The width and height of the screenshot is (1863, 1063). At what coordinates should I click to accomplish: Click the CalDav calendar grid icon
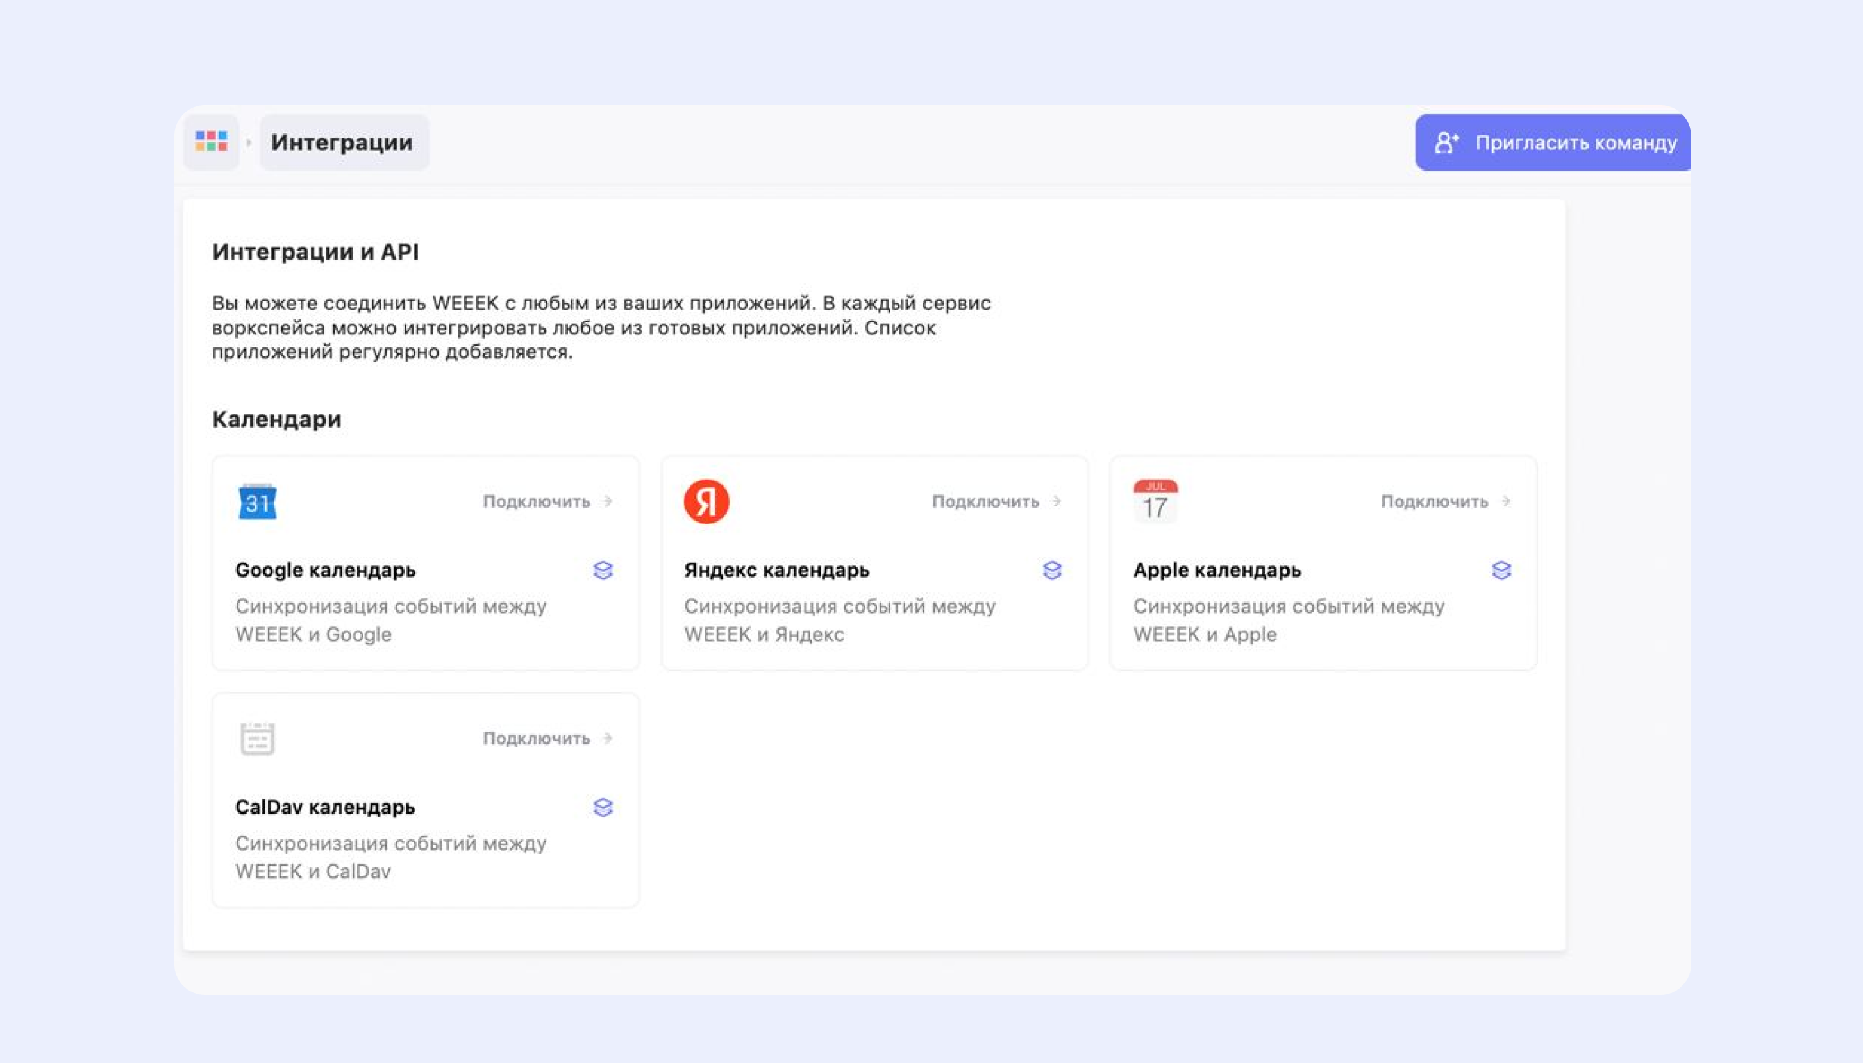pos(257,739)
